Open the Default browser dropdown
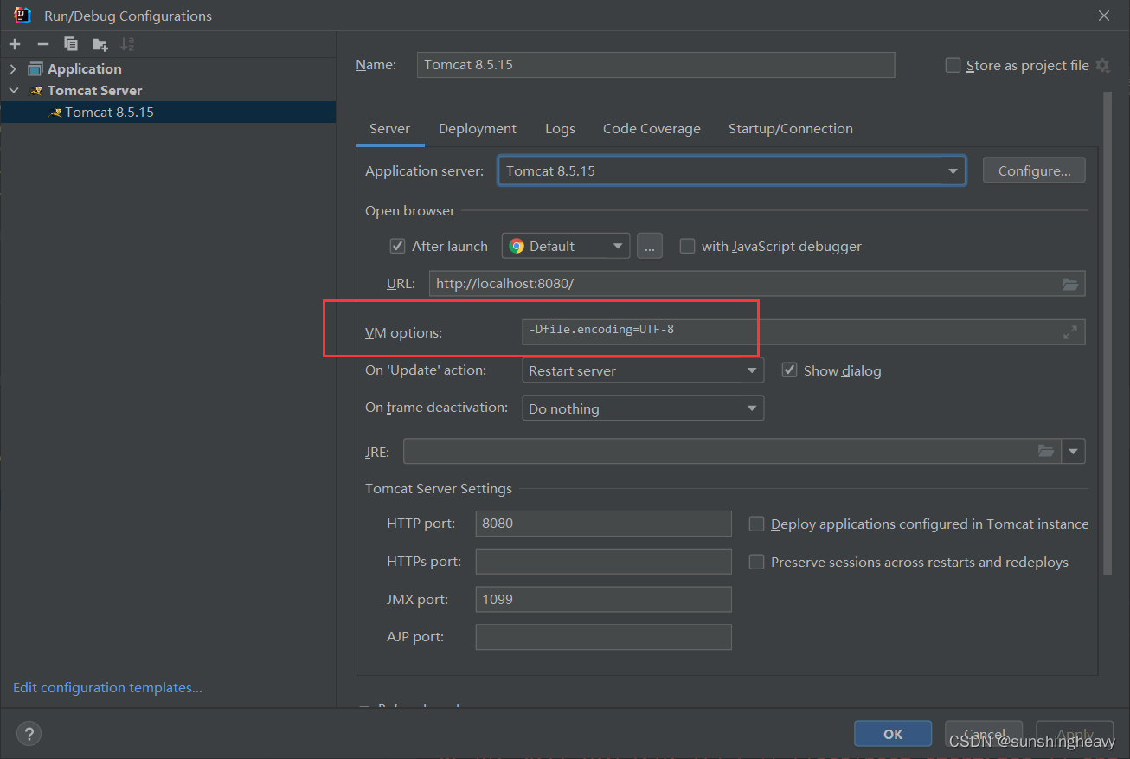Viewport: 1130px width, 759px height. point(566,246)
